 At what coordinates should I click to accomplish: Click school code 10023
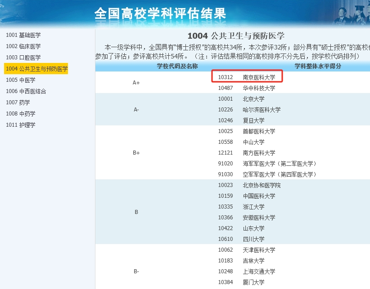pos(226,185)
